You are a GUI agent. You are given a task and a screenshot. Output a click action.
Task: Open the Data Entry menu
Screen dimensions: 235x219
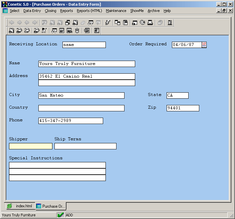pyautogui.click(x=32, y=11)
